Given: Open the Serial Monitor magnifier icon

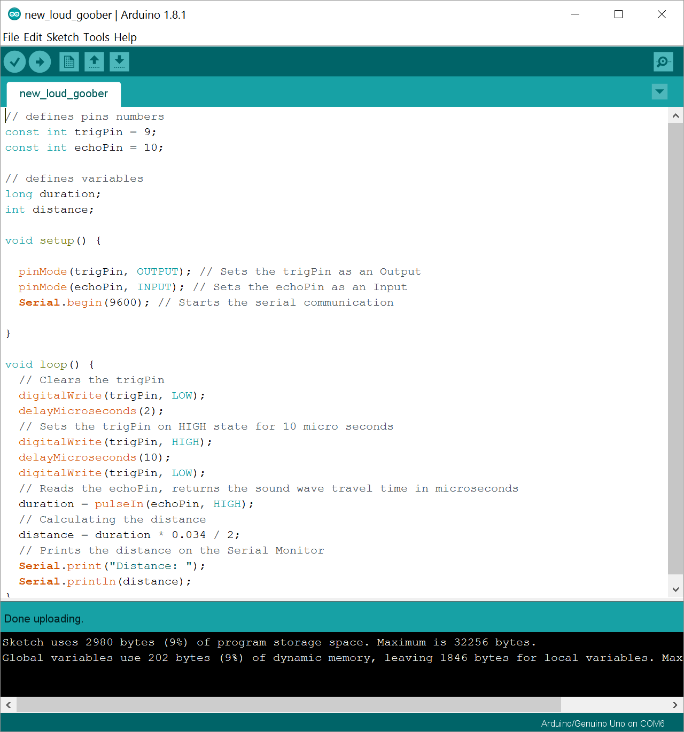Looking at the screenshot, I should (x=663, y=62).
